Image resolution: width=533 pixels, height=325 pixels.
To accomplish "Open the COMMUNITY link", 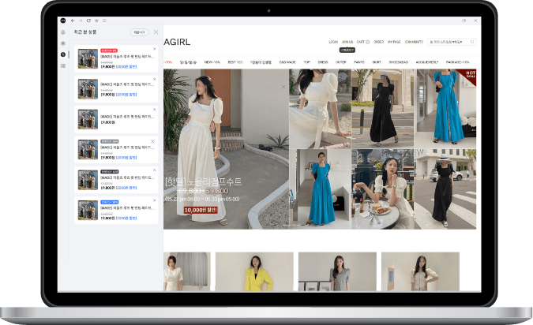I will (x=414, y=42).
